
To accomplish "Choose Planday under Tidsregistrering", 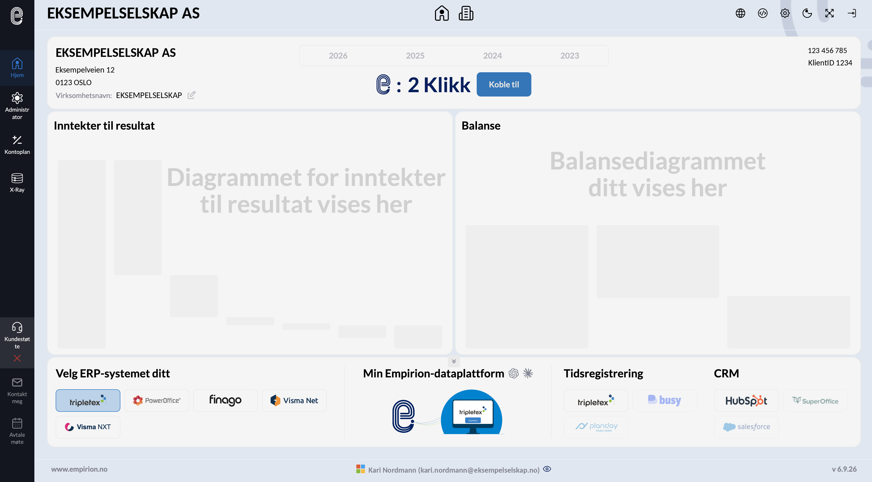I will pyautogui.click(x=596, y=427).
